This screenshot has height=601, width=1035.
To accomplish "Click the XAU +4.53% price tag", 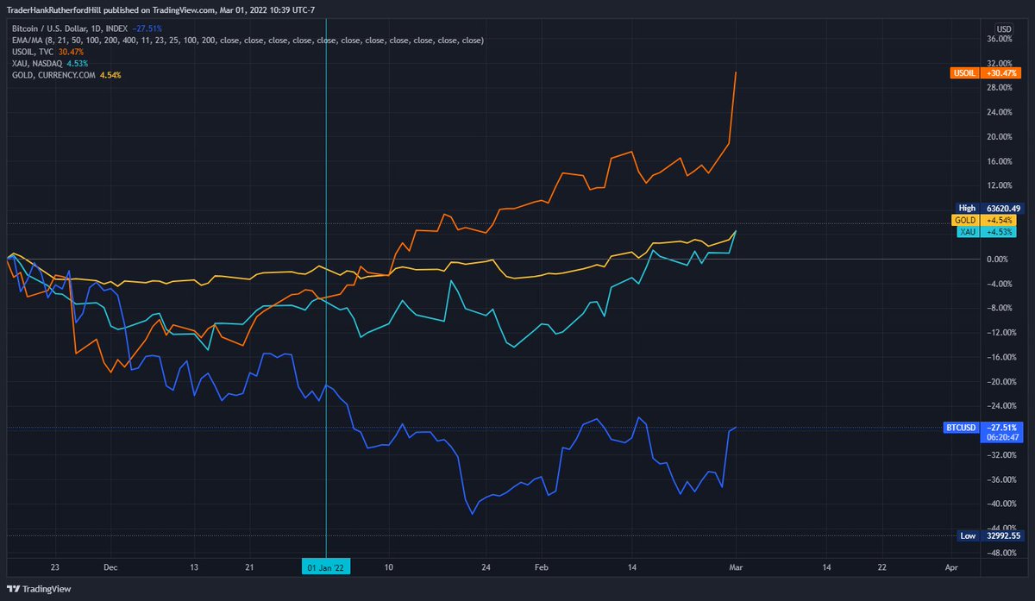I will coord(988,233).
